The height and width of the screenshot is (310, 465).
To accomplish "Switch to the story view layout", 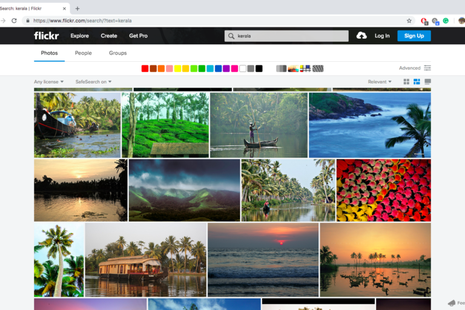I will point(427,82).
